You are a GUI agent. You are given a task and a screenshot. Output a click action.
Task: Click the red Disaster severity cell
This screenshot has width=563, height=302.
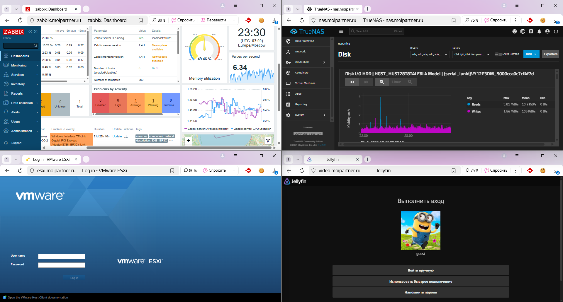coord(100,103)
